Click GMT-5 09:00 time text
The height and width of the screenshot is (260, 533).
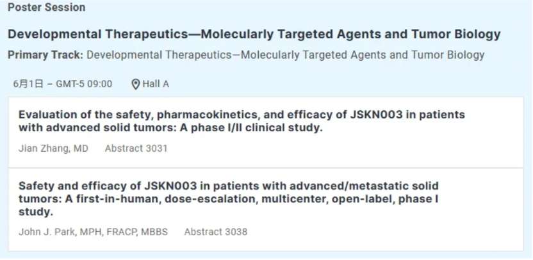click(x=83, y=84)
